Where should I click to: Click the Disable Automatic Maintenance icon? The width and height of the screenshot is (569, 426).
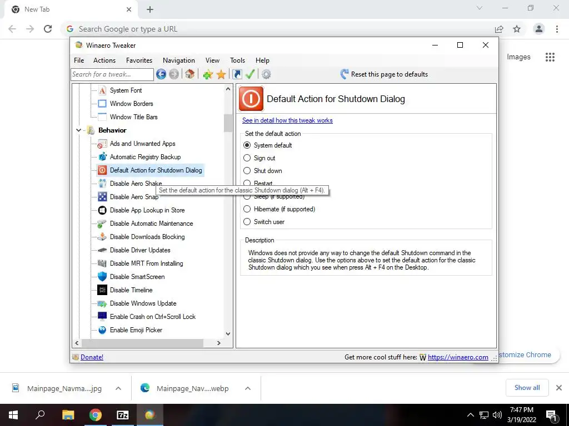(102, 224)
